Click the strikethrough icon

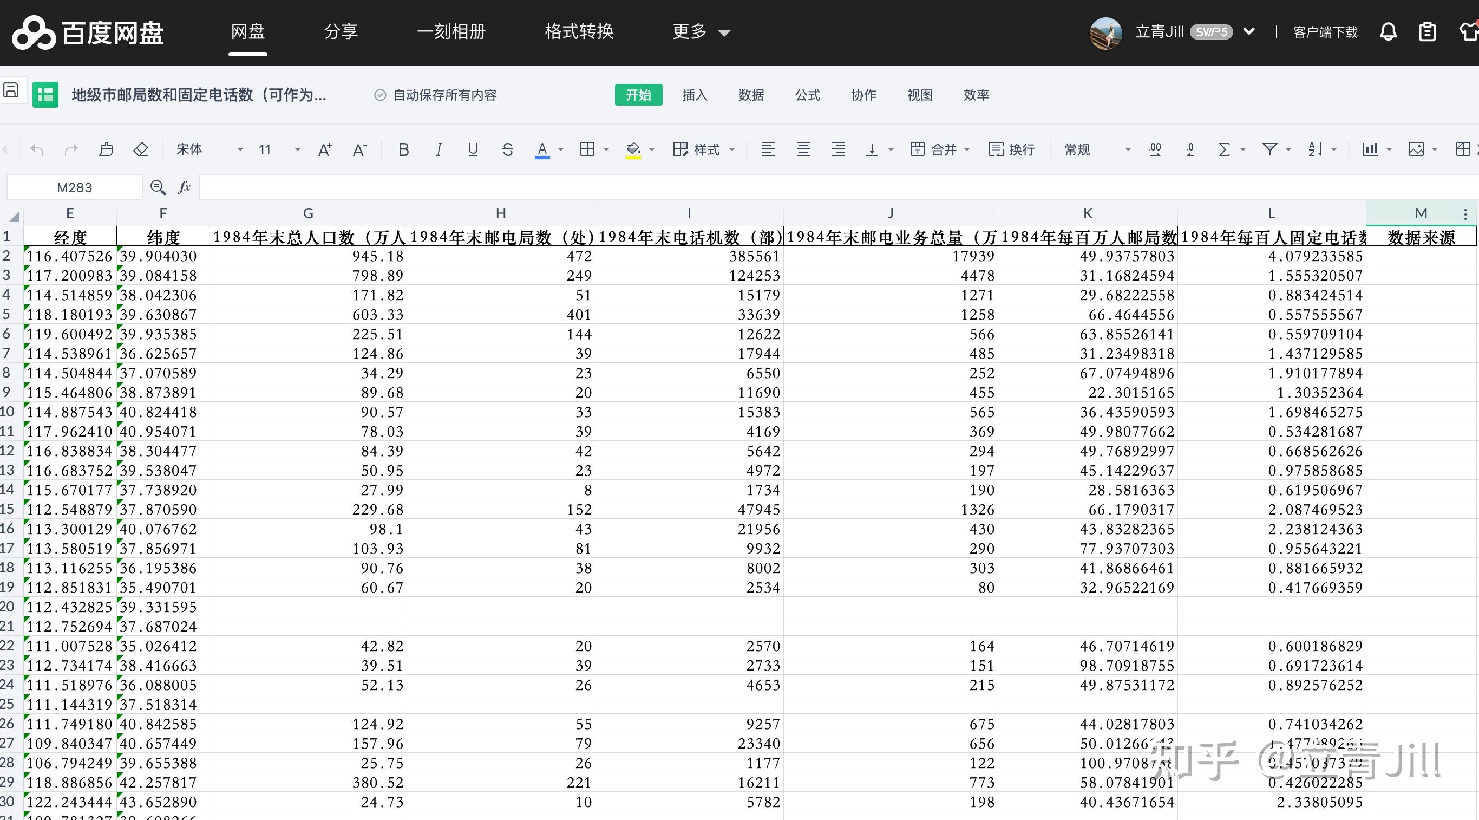click(x=508, y=150)
